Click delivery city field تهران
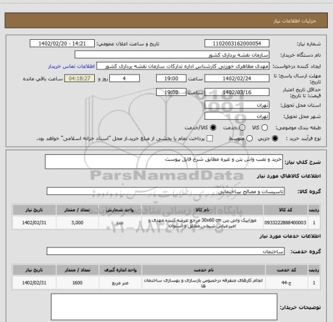This screenshot has height=322, width=333. point(237,116)
